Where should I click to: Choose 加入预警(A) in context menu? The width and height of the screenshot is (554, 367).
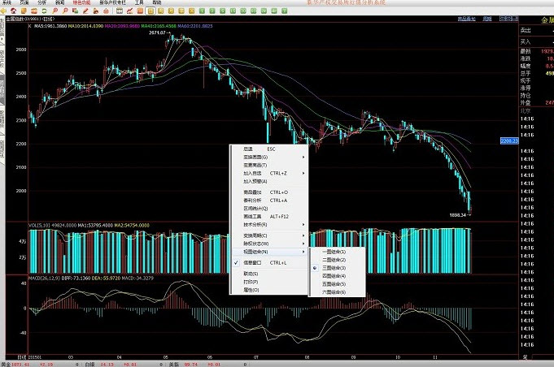[x=269, y=181]
